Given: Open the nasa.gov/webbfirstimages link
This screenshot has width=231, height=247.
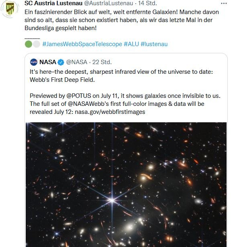Looking at the screenshot, I should pos(110,112).
